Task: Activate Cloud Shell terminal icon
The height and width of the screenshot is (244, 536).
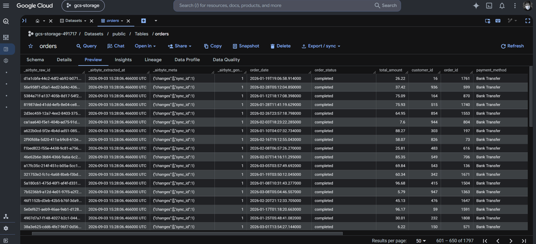Action: pos(489,5)
